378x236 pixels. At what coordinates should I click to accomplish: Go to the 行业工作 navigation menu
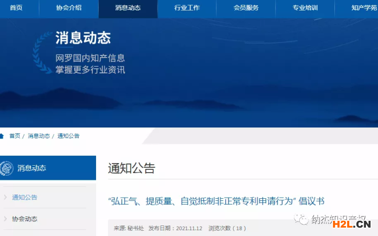187,8
